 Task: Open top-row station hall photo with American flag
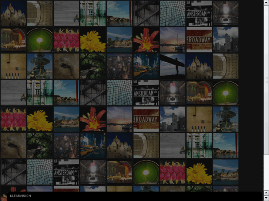(x=226, y=13)
